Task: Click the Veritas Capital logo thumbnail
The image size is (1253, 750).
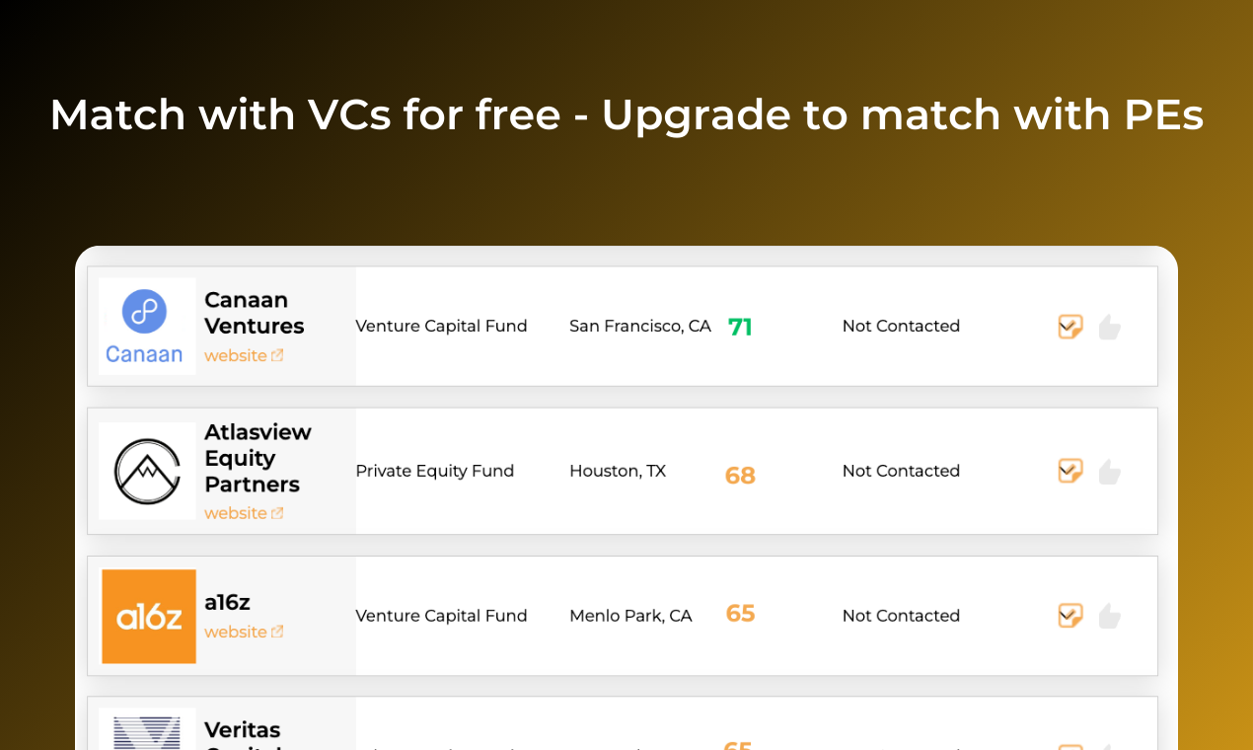Action: (147, 730)
